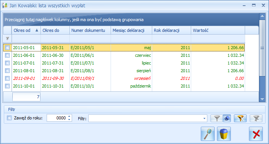
Task: Select document E/2011/07/1
Action: click(x=82, y=63)
